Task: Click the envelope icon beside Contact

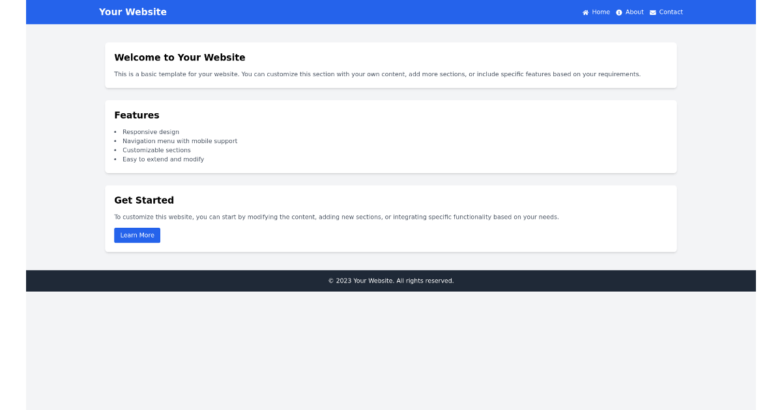Action: 654,12
